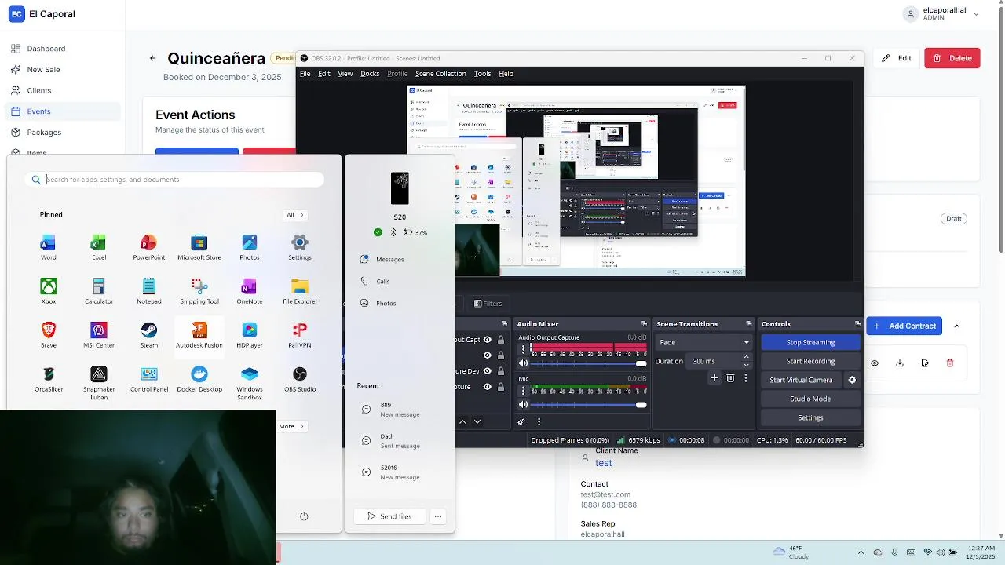Screen dimensions: 1005x565
Task: Open File Explorer from Start menu
Action: click(x=300, y=291)
